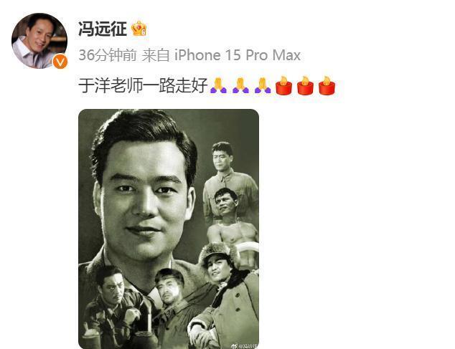Click the first praying hands emoji
The height and width of the screenshot is (349, 455).
(x=218, y=85)
